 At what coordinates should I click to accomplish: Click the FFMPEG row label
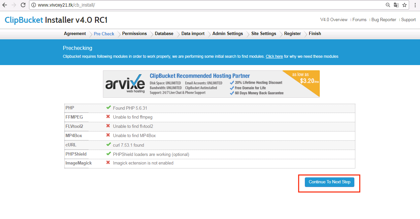pyautogui.click(x=74, y=117)
